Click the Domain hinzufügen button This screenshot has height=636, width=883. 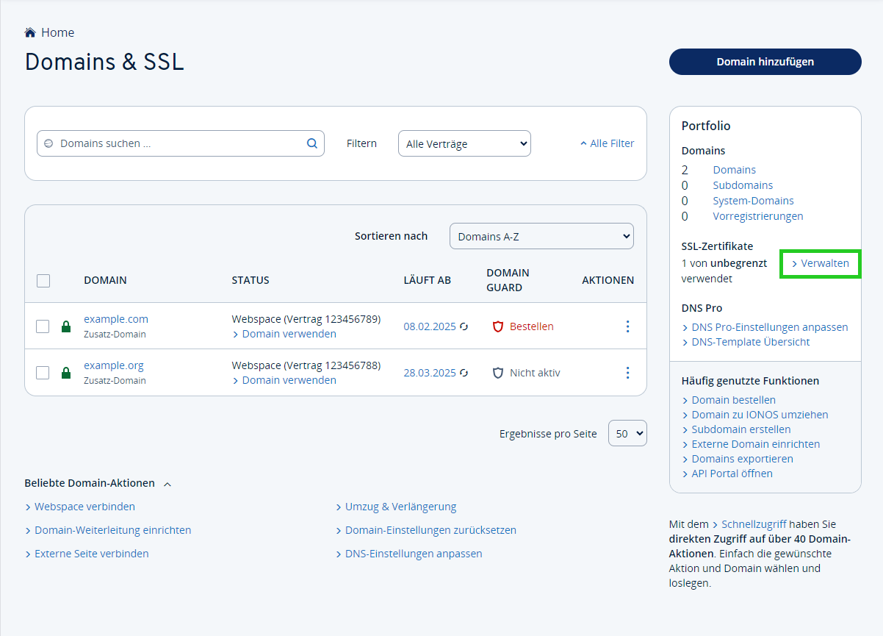(765, 62)
